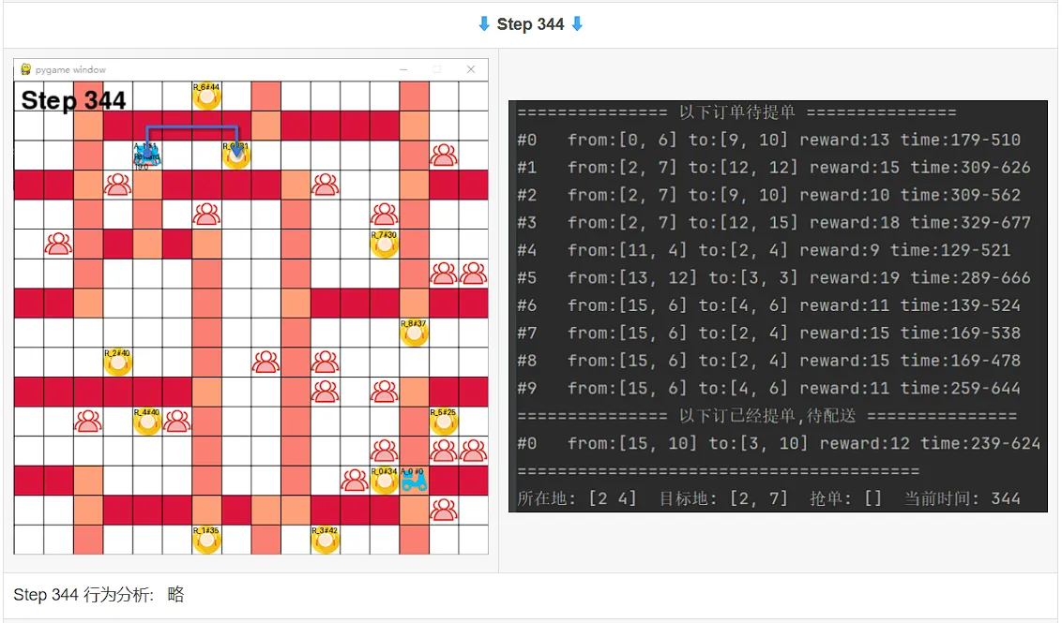This screenshot has width=1062, height=623.
Task: Select the blue scooter courier A_0
Action: (x=413, y=480)
